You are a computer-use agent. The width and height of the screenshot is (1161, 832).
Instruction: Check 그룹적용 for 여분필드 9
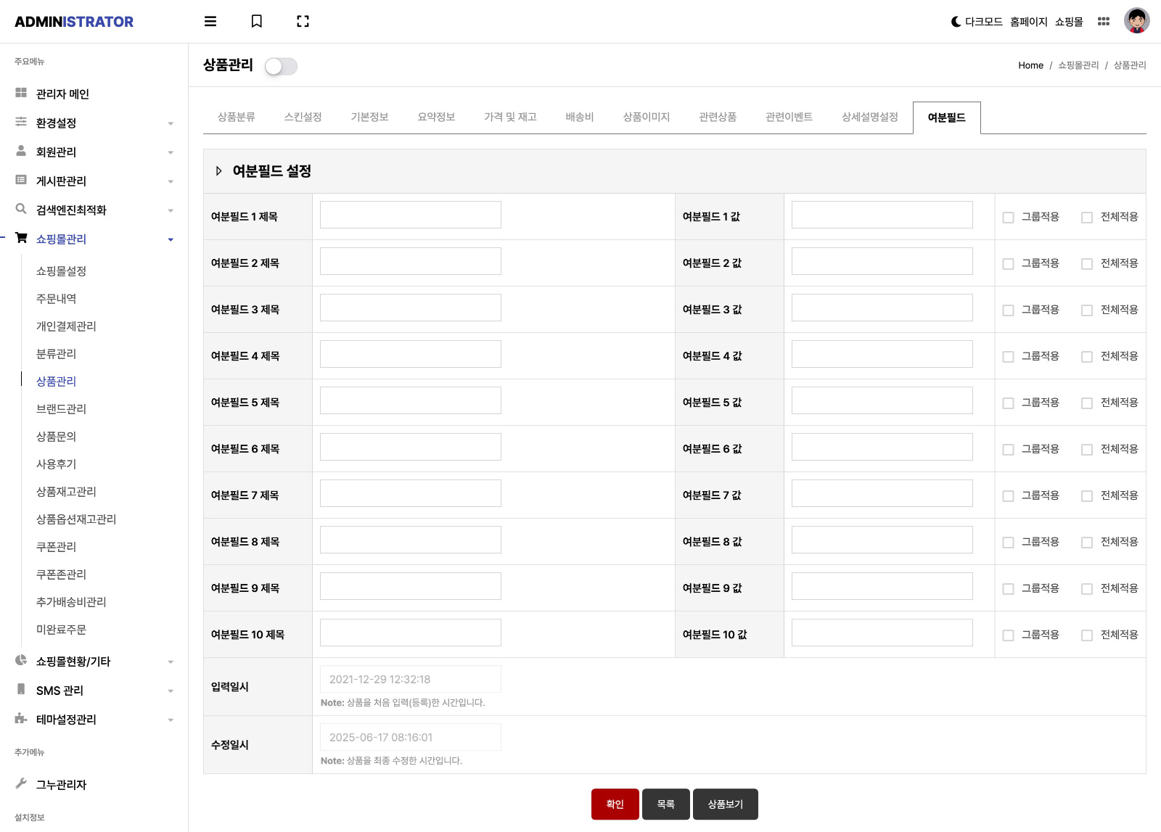coord(1008,589)
